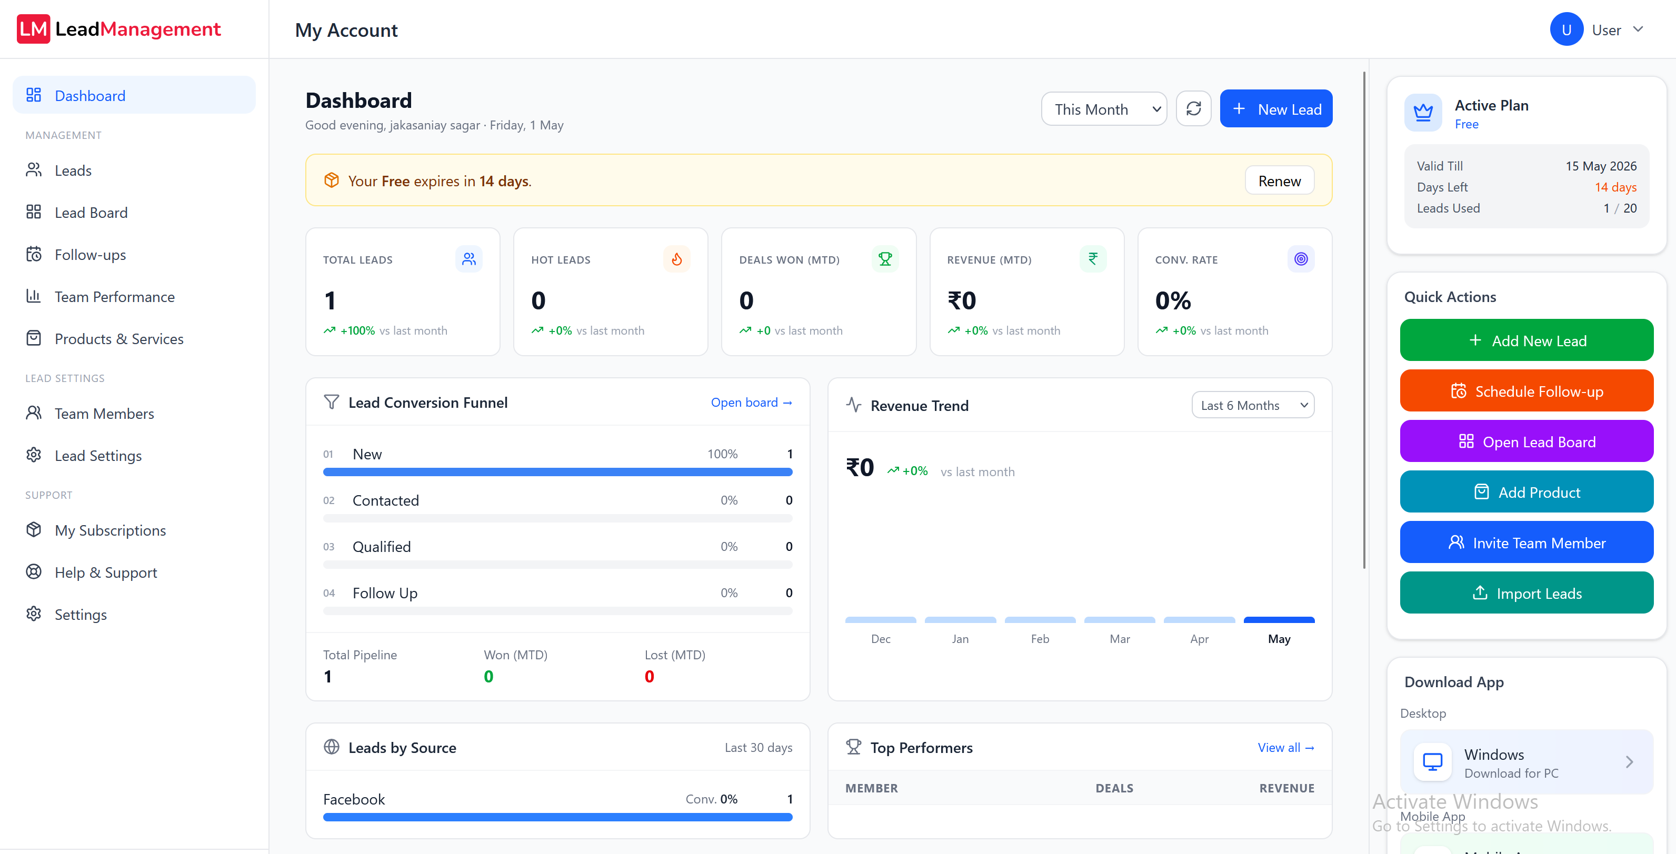Click the REVENUE column header in Top Performers
The image size is (1676, 854).
1286,788
